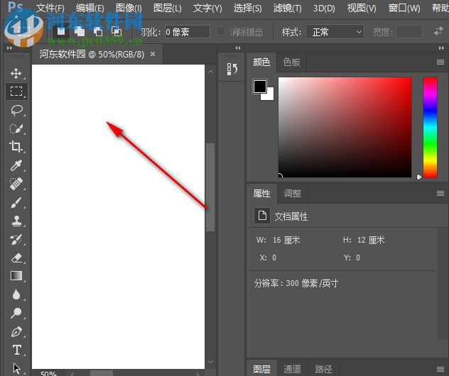Switch to the 色板 swatches tab
The width and height of the screenshot is (449, 376).
[x=291, y=62]
